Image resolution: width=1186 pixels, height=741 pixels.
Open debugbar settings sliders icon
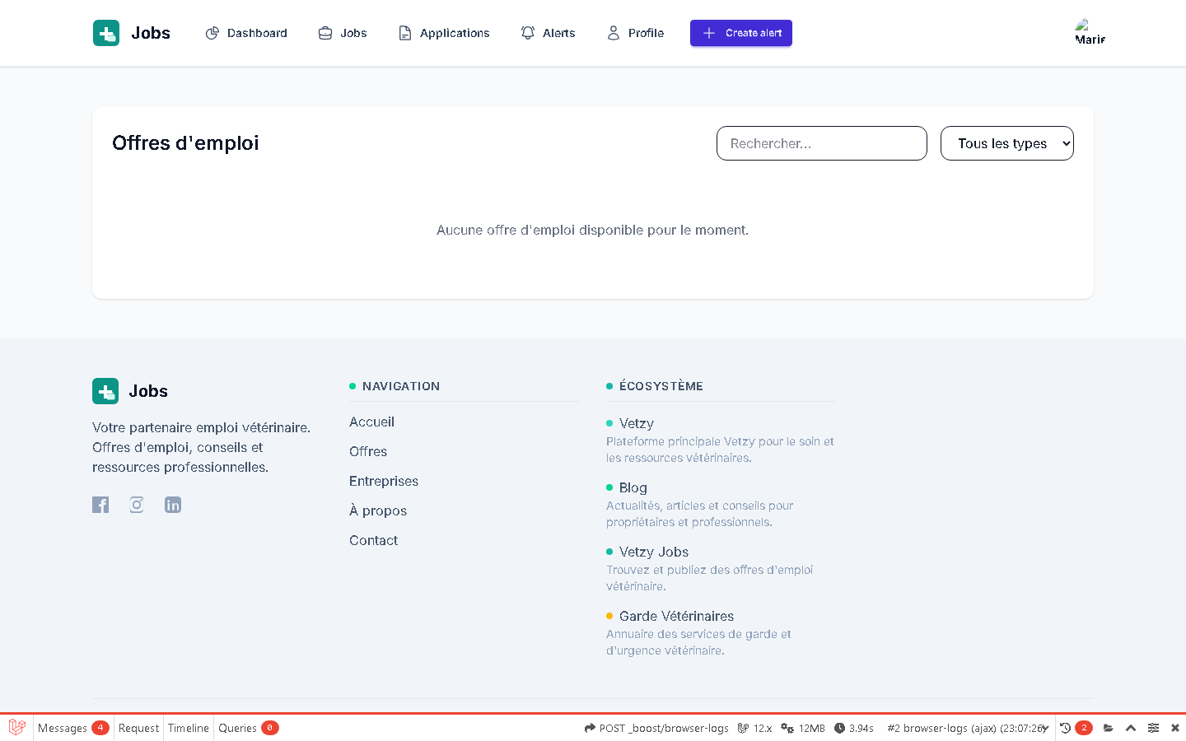click(x=1153, y=728)
